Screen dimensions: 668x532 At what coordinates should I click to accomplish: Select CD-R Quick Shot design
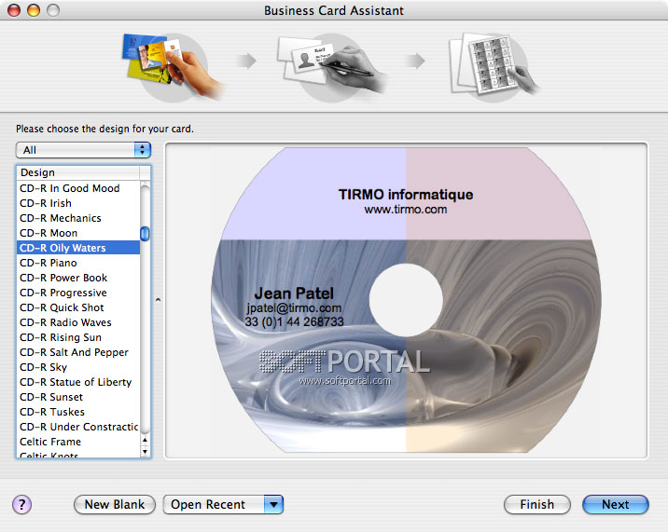tap(78, 307)
